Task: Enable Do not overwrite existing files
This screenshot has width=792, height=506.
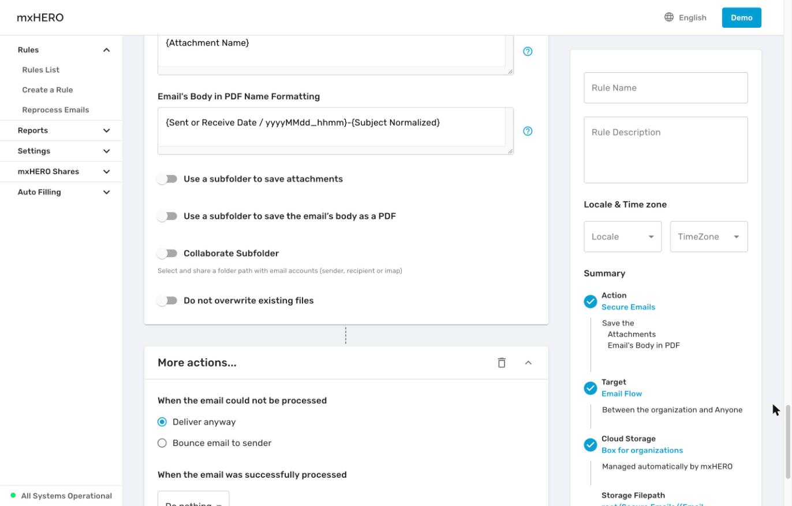Action: click(x=167, y=301)
